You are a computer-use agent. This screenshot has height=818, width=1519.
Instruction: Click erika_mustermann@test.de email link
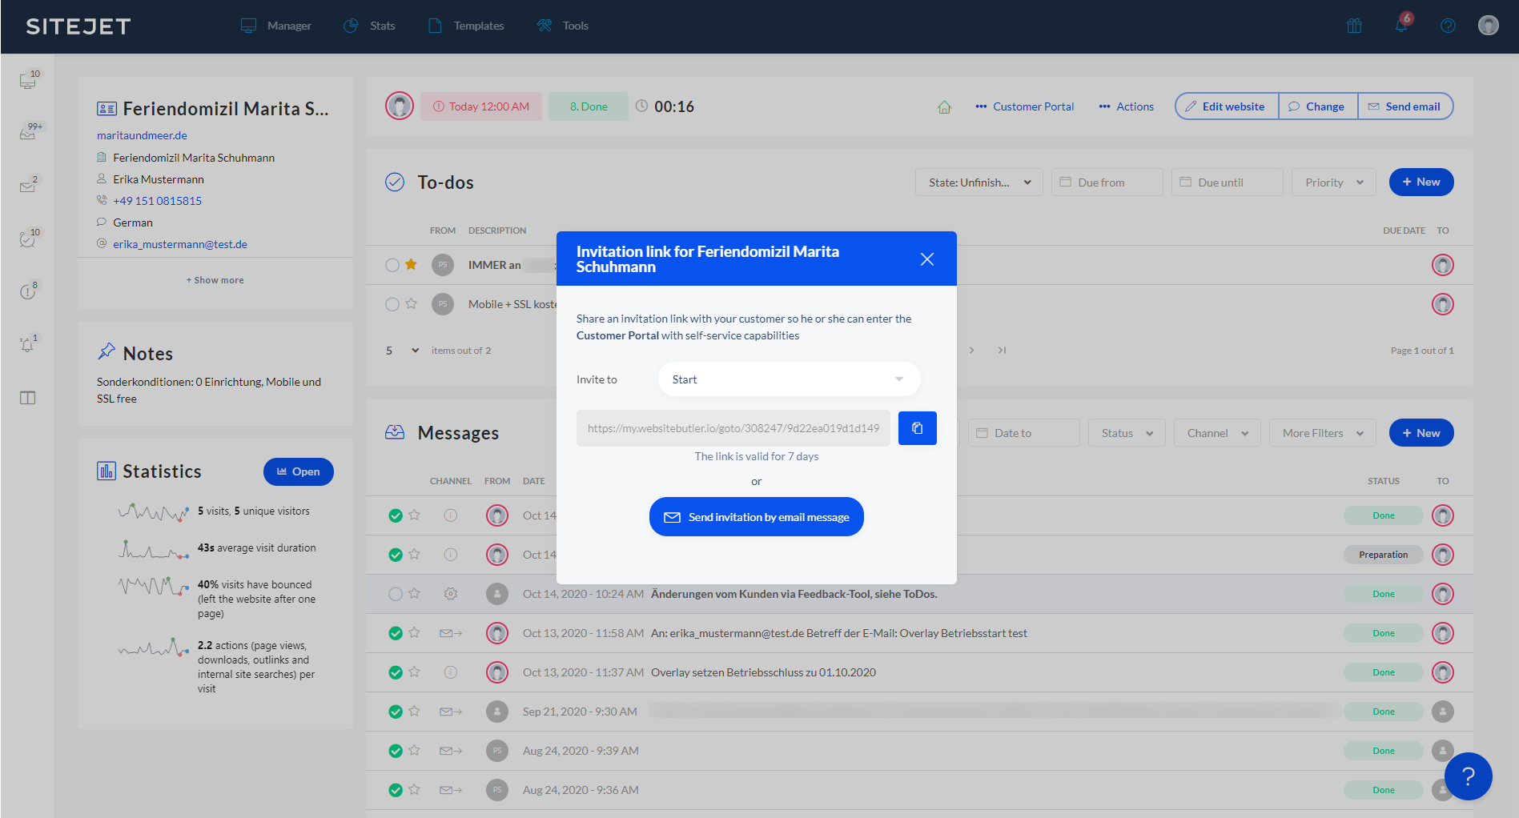(x=180, y=244)
